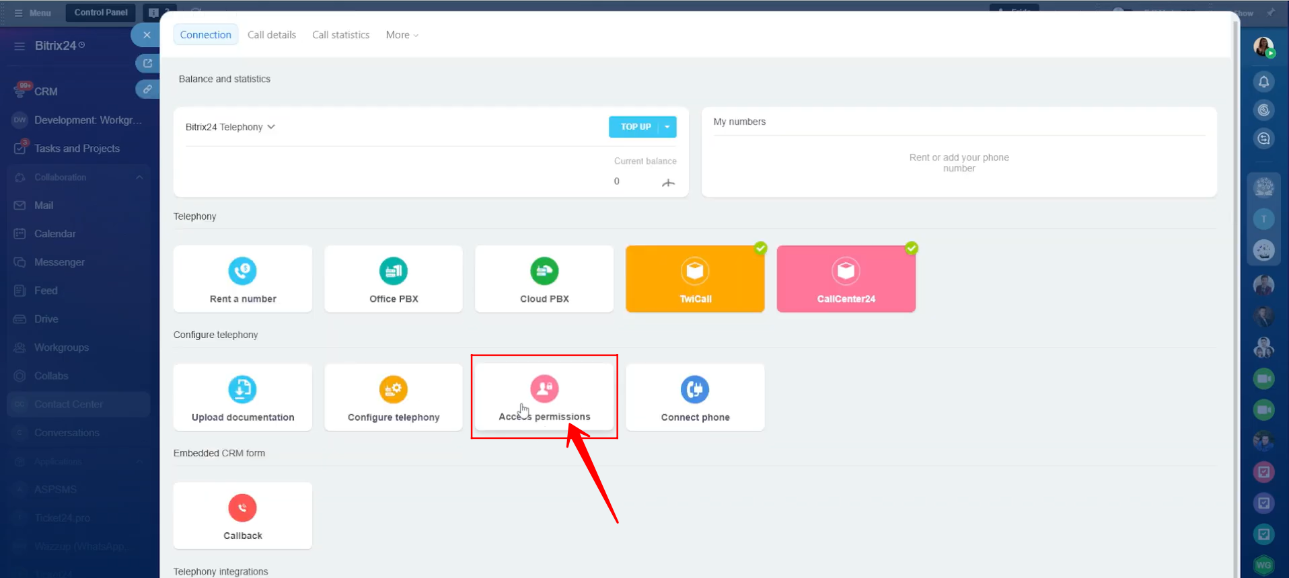Screen dimensions: 1289x578
Task: Click the balance chart icon
Action: tap(668, 183)
